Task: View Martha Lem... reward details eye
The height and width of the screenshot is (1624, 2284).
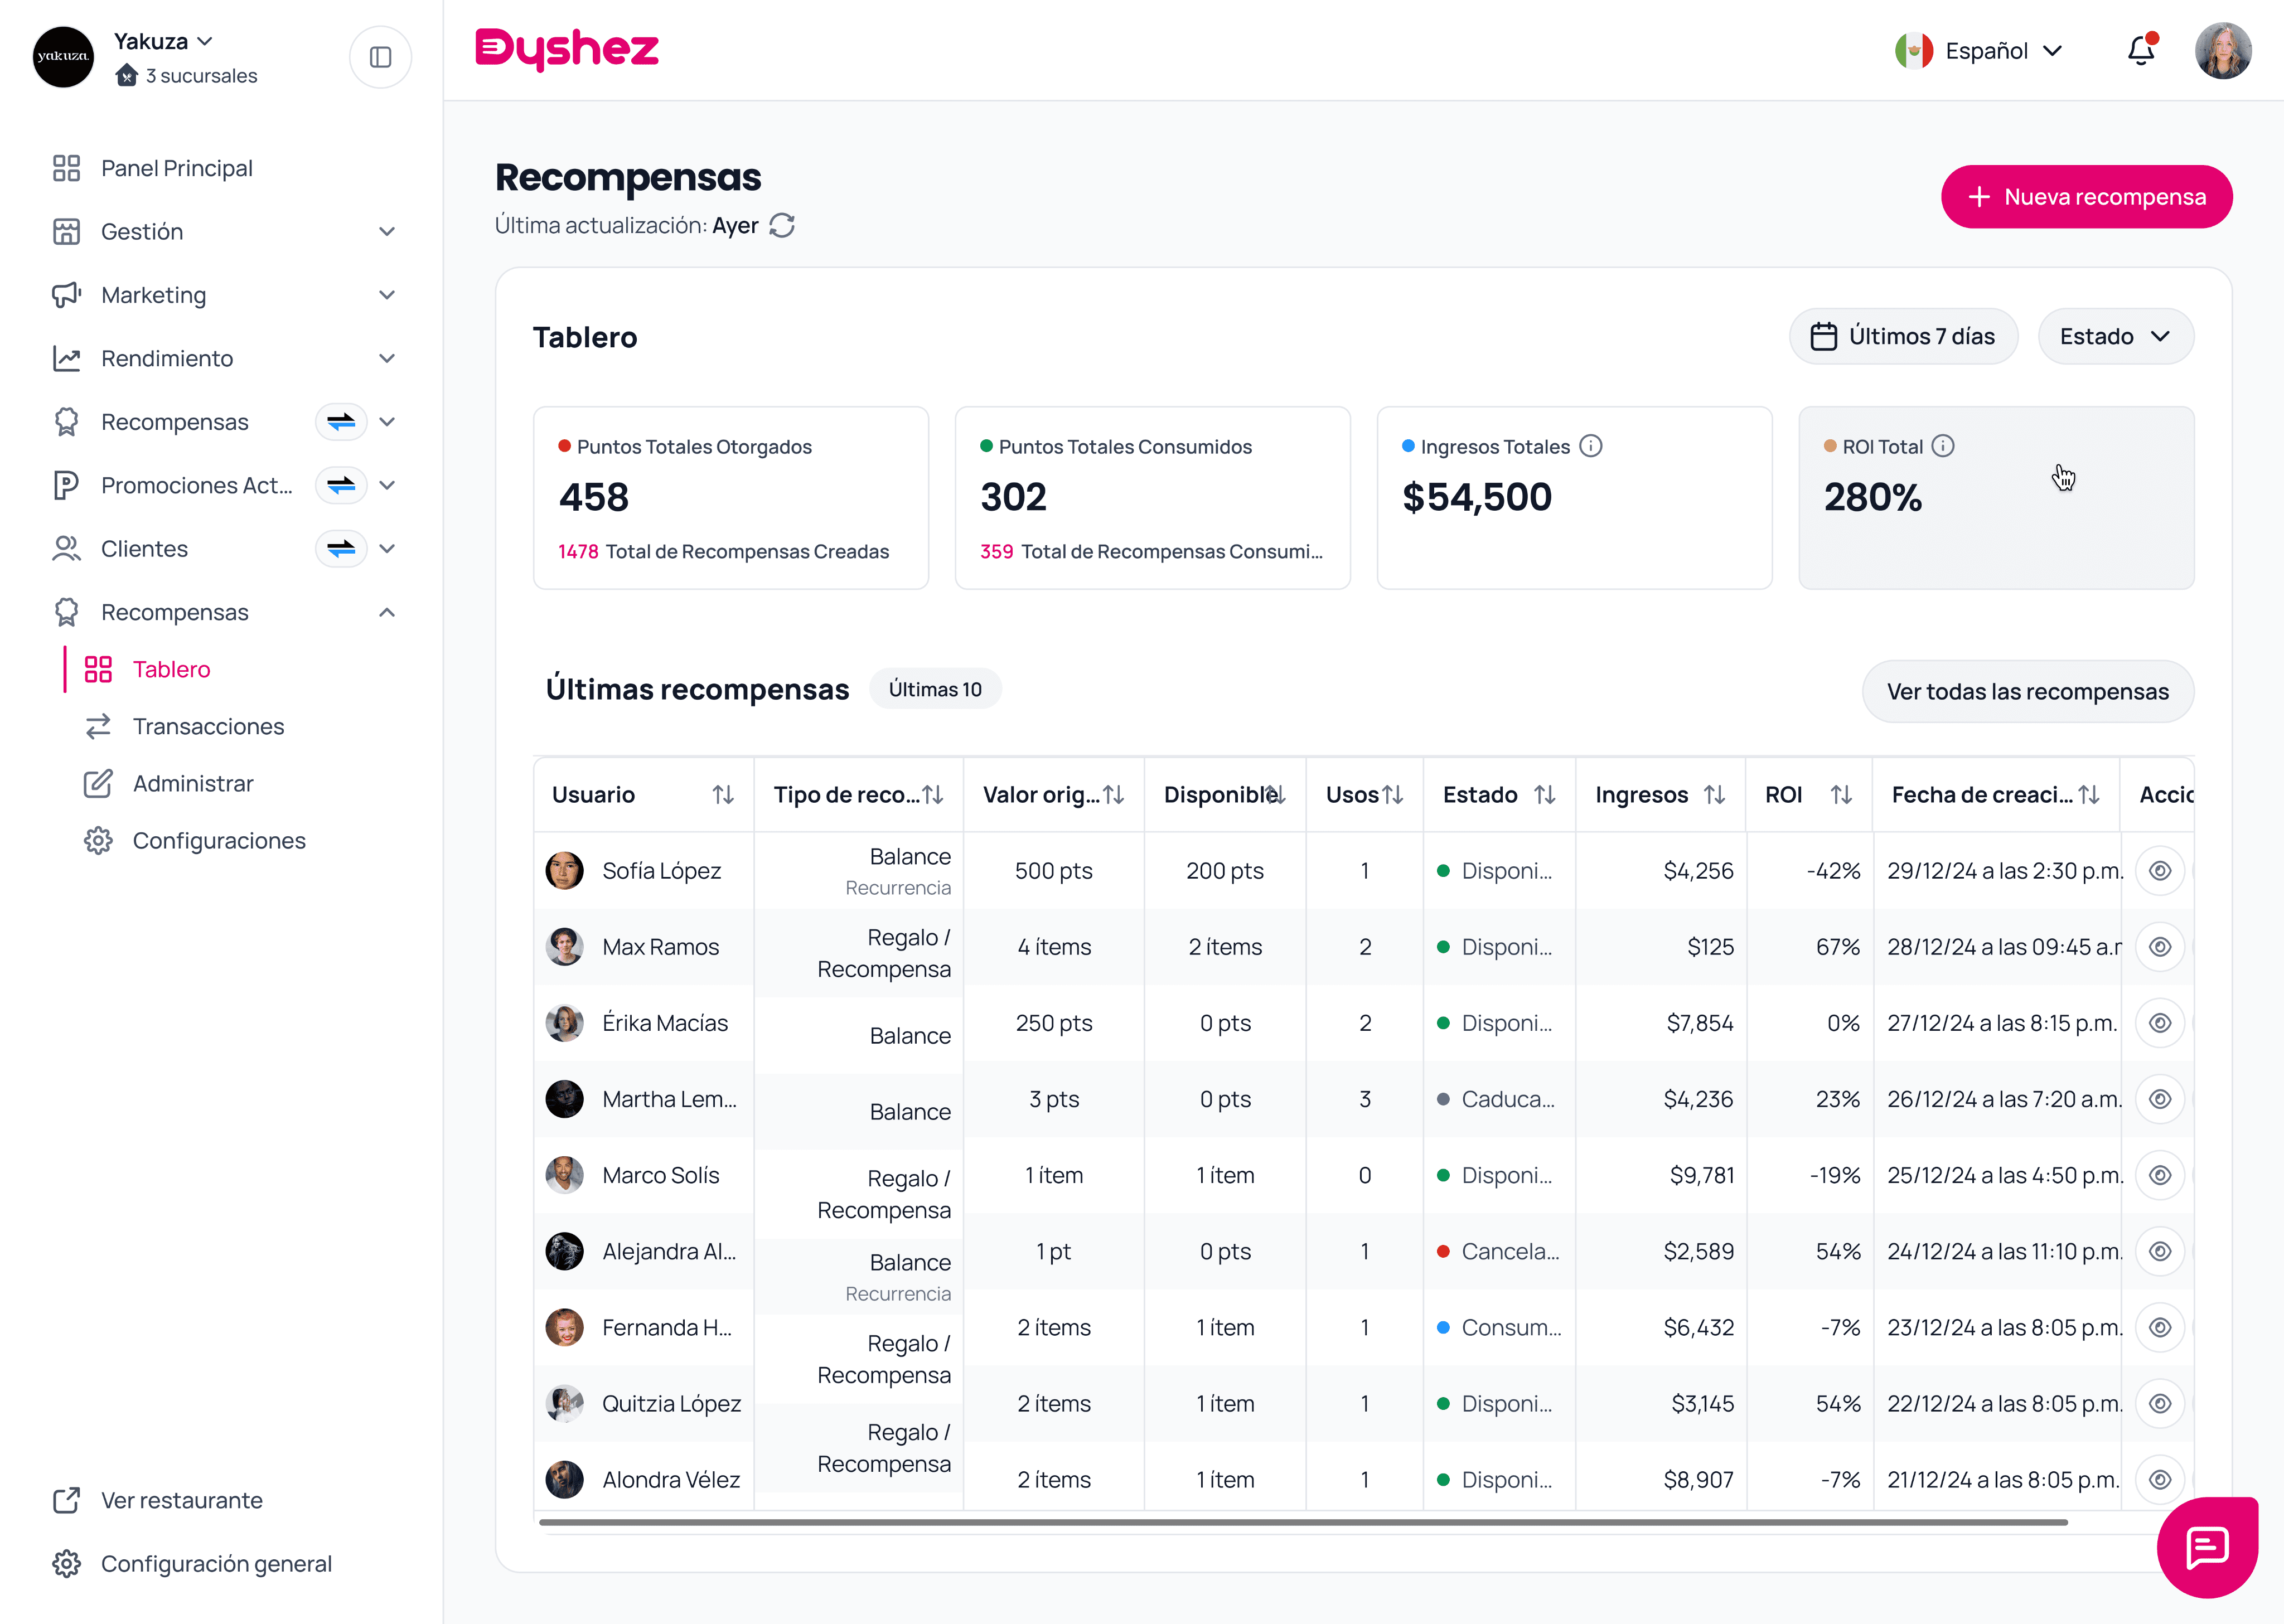Action: coord(2160,1099)
